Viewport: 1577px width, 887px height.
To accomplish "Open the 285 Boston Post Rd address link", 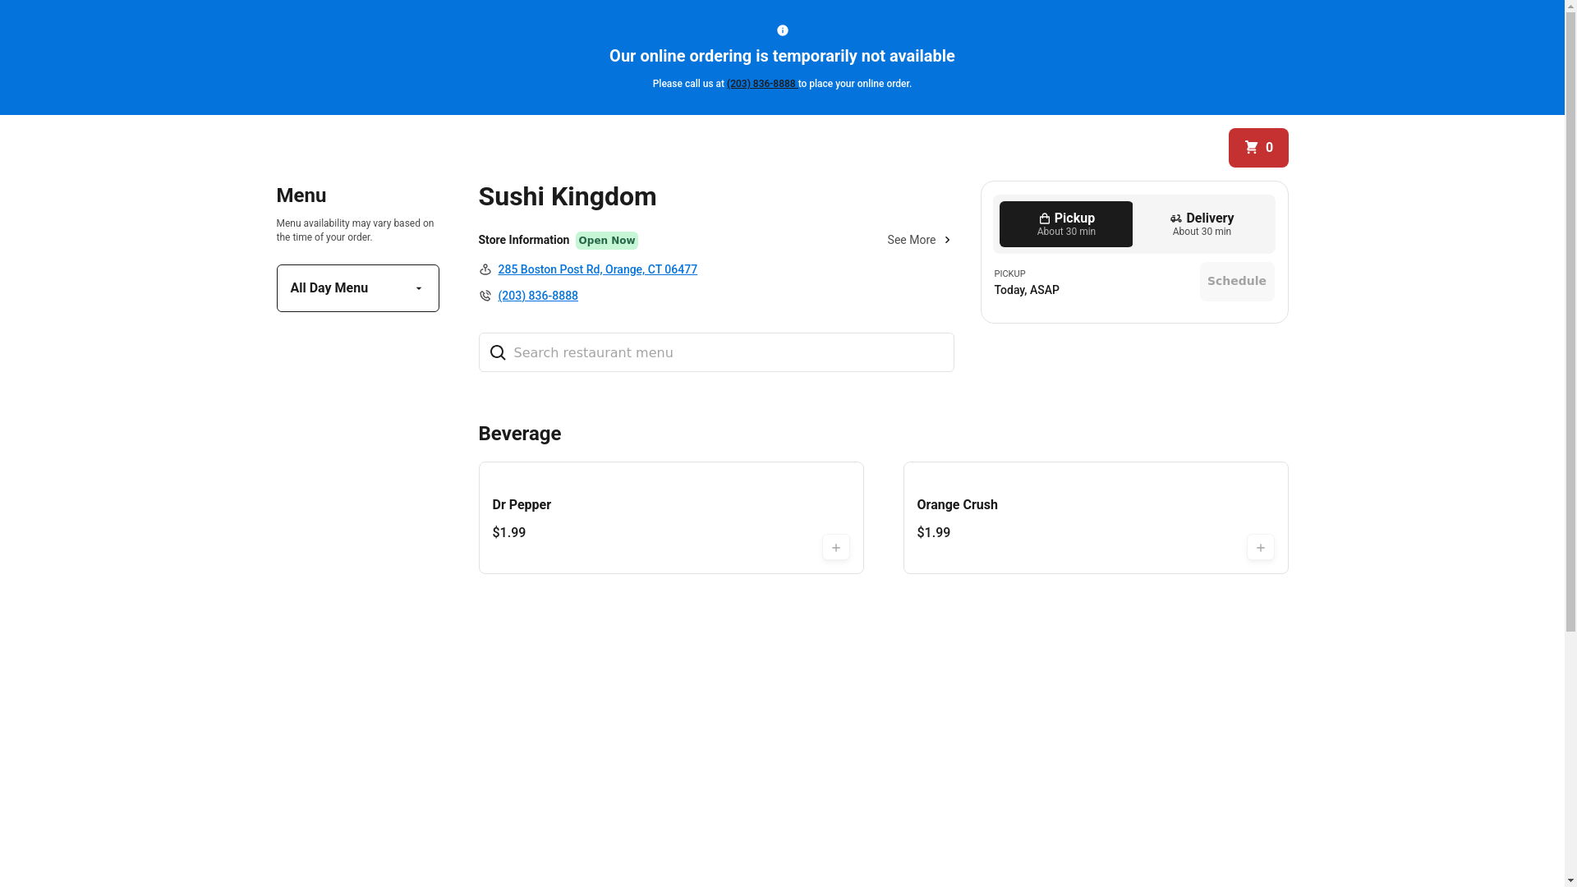I will pos(597,269).
